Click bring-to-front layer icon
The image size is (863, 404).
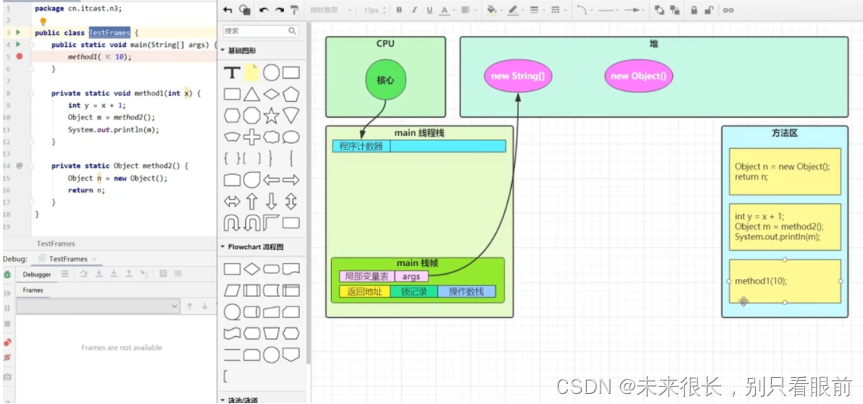point(659,10)
